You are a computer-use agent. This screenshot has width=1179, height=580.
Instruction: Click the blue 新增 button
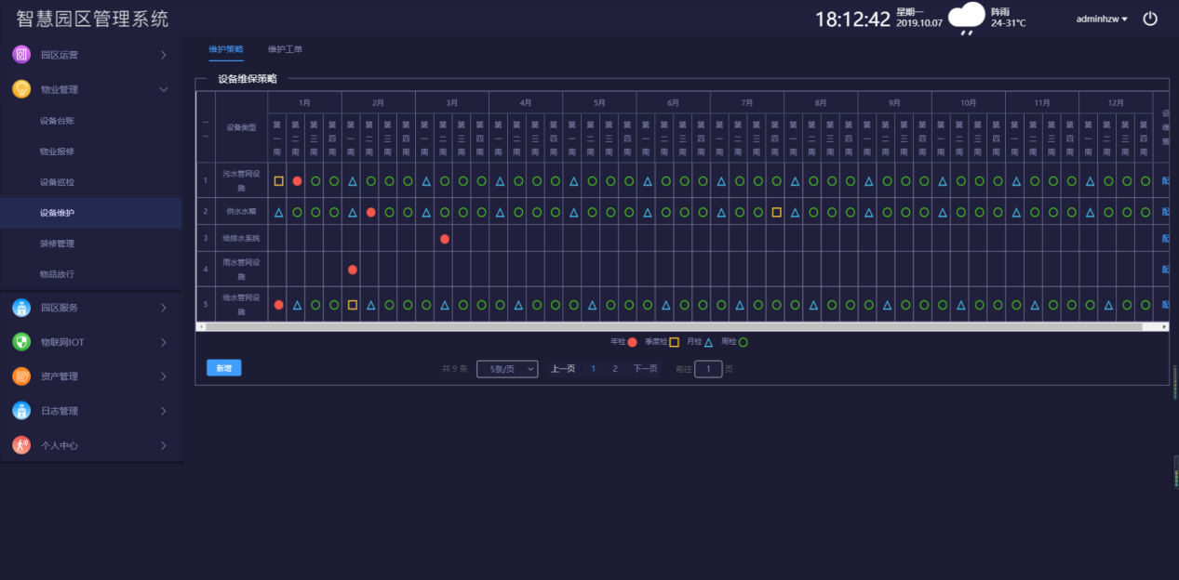click(223, 368)
